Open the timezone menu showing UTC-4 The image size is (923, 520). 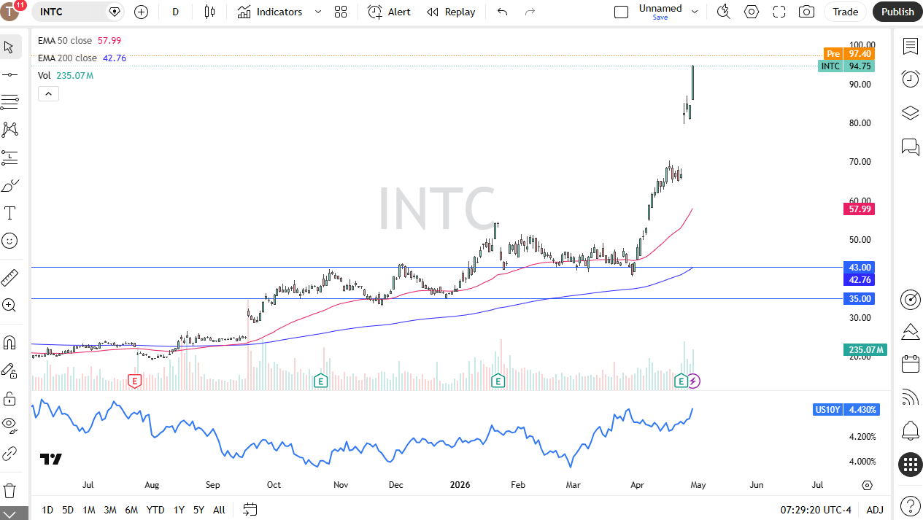(x=816, y=510)
